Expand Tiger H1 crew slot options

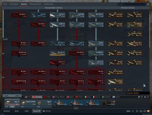(12, 107)
